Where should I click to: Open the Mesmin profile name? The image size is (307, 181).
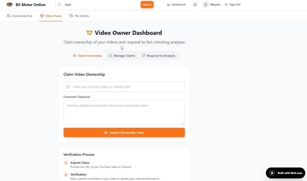coord(215,5)
